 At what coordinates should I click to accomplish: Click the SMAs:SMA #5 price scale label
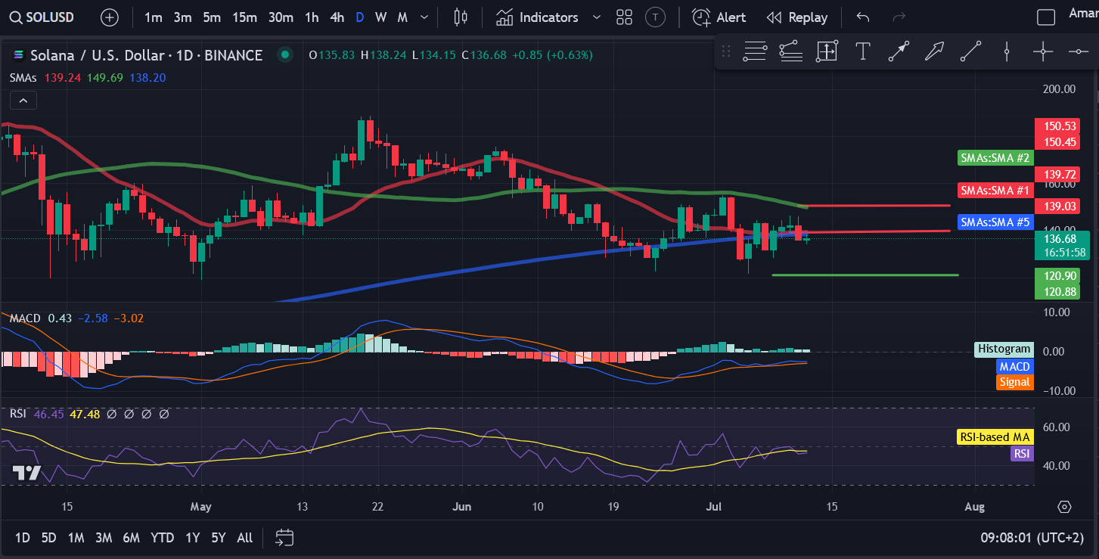pos(995,222)
